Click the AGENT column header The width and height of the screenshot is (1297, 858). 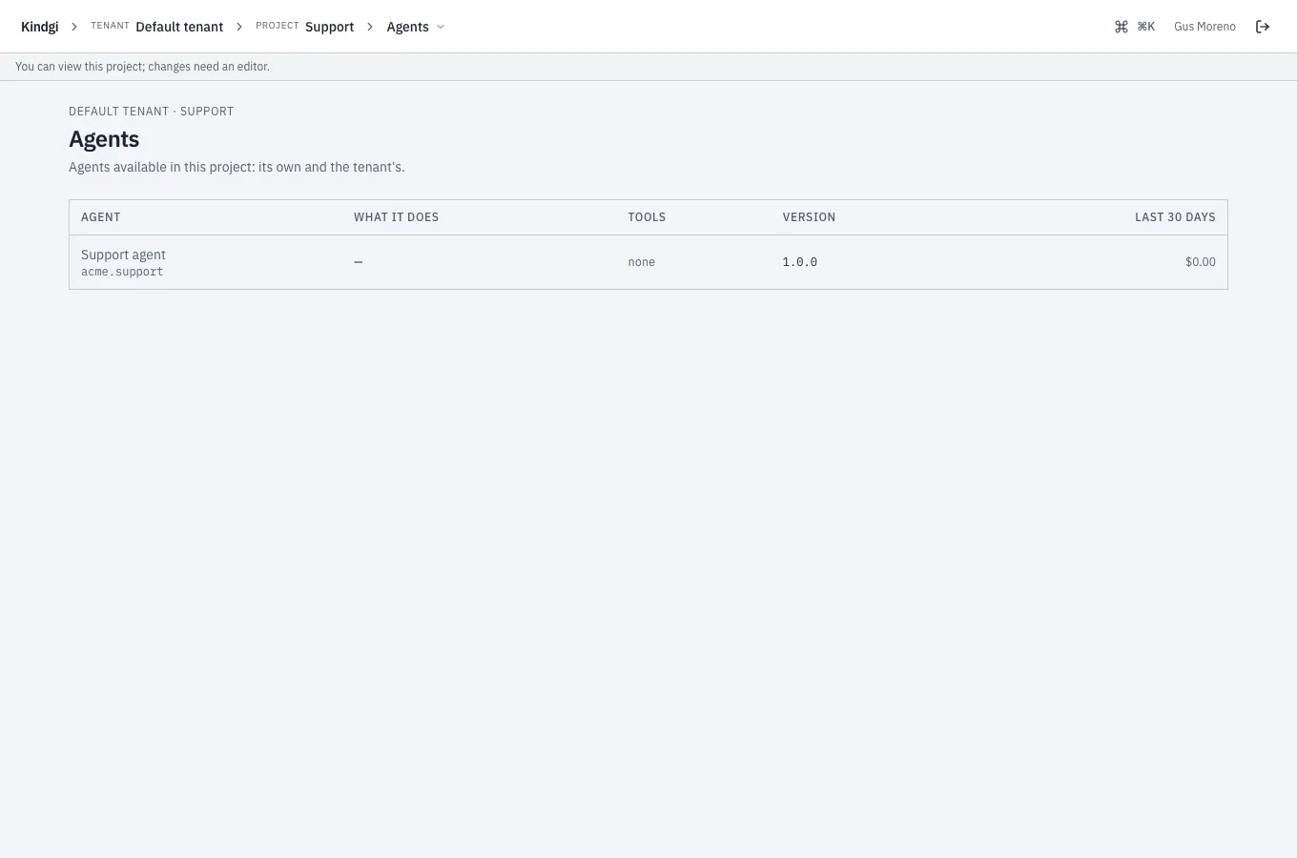(101, 217)
